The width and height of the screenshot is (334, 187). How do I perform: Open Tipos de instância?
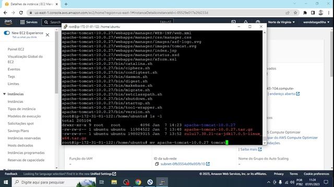[21, 109]
